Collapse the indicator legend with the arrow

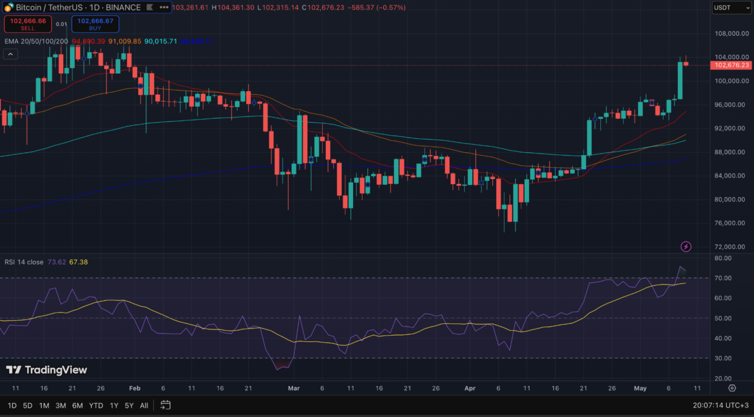[10, 54]
